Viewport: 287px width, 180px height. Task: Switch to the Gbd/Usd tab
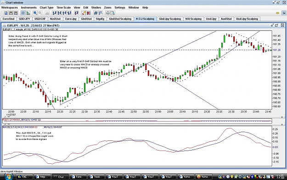click(x=86, y=19)
